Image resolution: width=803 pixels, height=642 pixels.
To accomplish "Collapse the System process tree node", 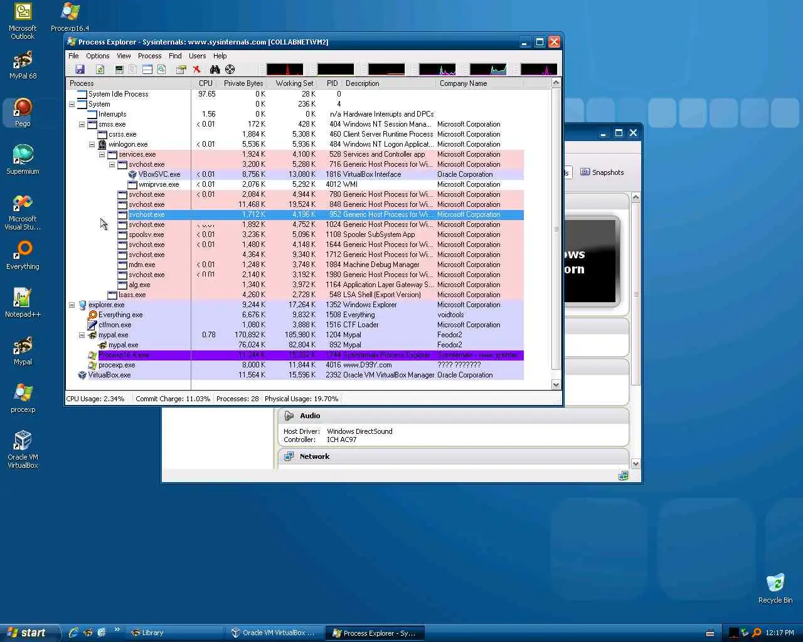I will (72, 104).
